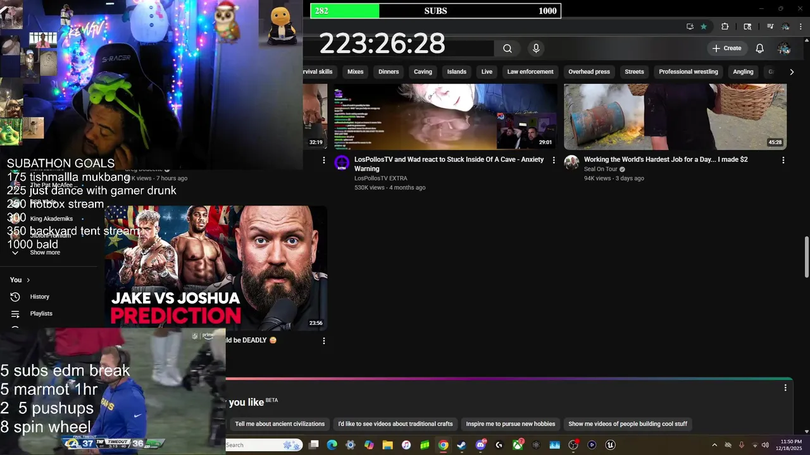Open Chrome media controls music icon
The width and height of the screenshot is (810, 455).
(770, 27)
